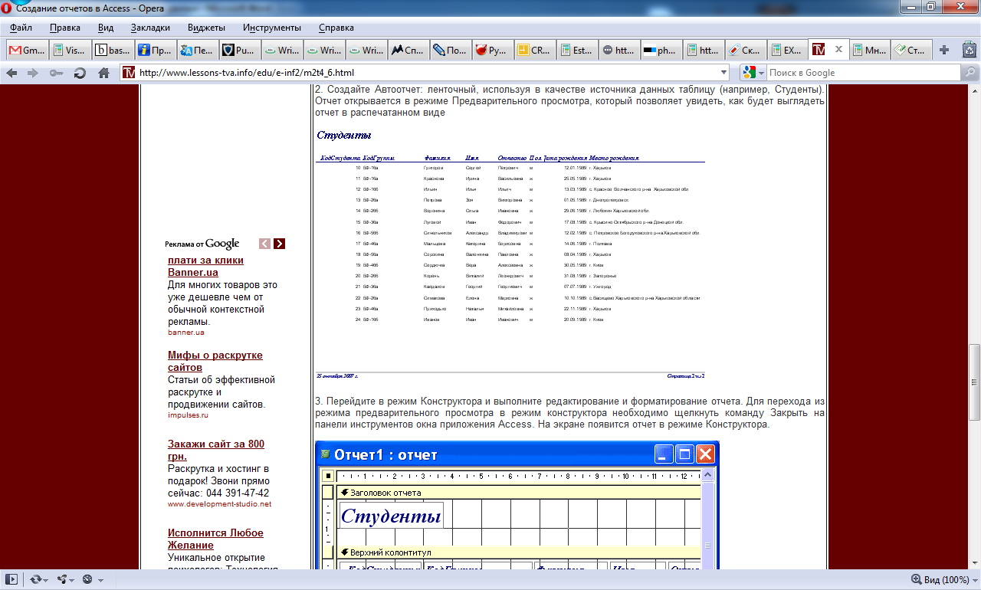Click the vertical page scrollbar thumb
This screenshot has width=981, height=590.
(974, 382)
